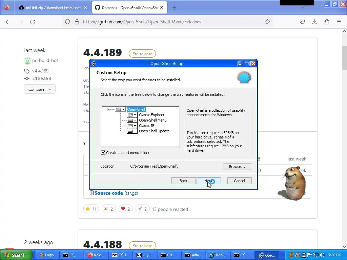Switch to Regi... taskbar window

pyautogui.click(x=218, y=255)
